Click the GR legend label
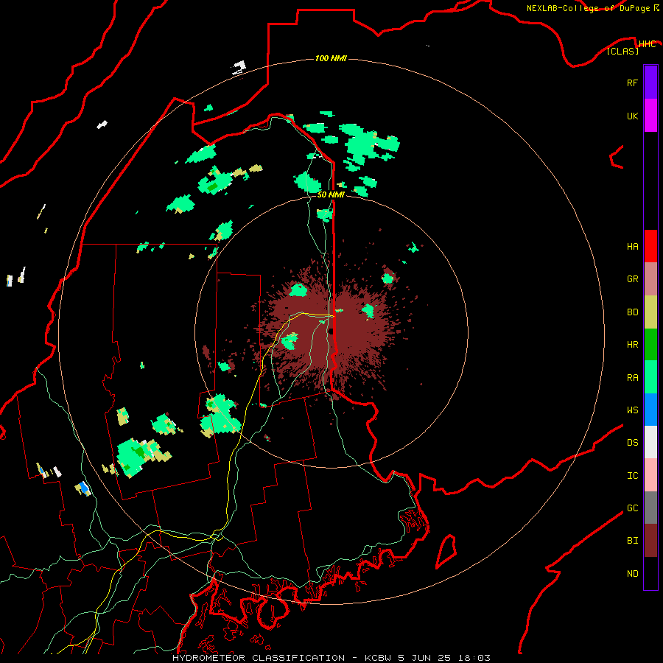 pos(632,279)
